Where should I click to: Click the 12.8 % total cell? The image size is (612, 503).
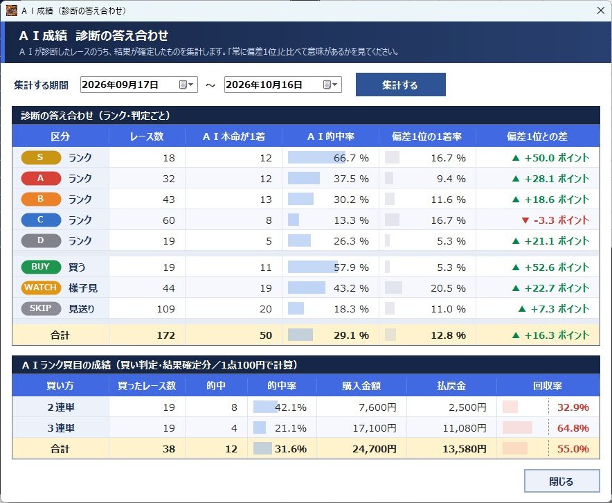click(427, 335)
